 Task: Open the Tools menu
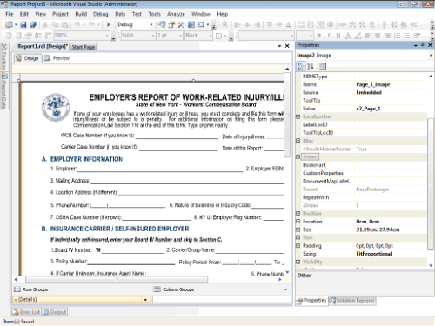tap(155, 14)
